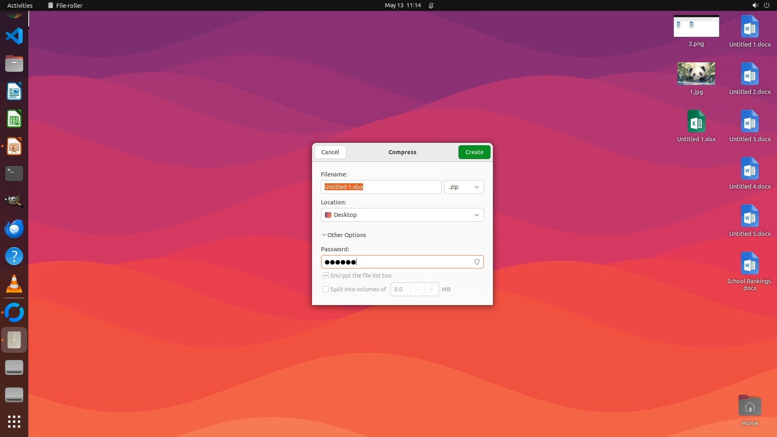Open Terminal from the dock
Screen dimensions: 777x437
point(14,174)
